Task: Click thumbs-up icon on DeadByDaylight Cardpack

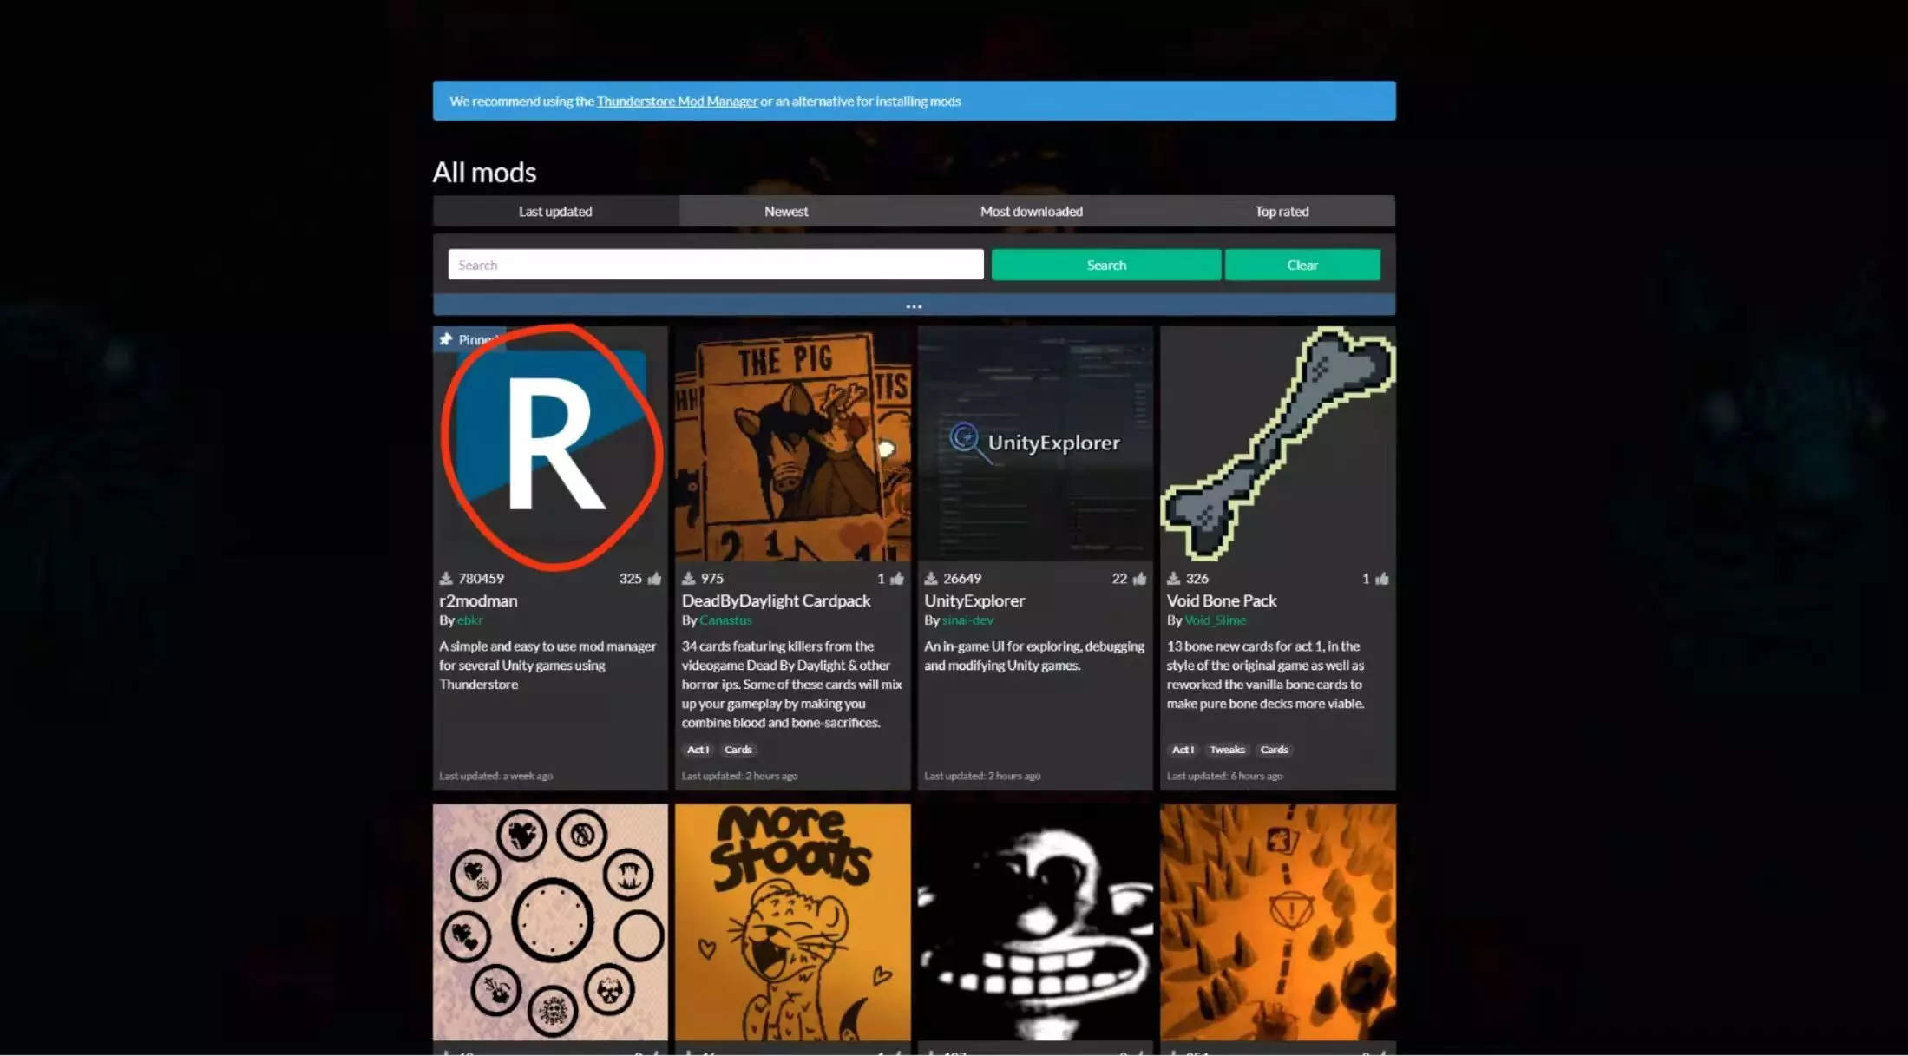Action: tap(897, 579)
